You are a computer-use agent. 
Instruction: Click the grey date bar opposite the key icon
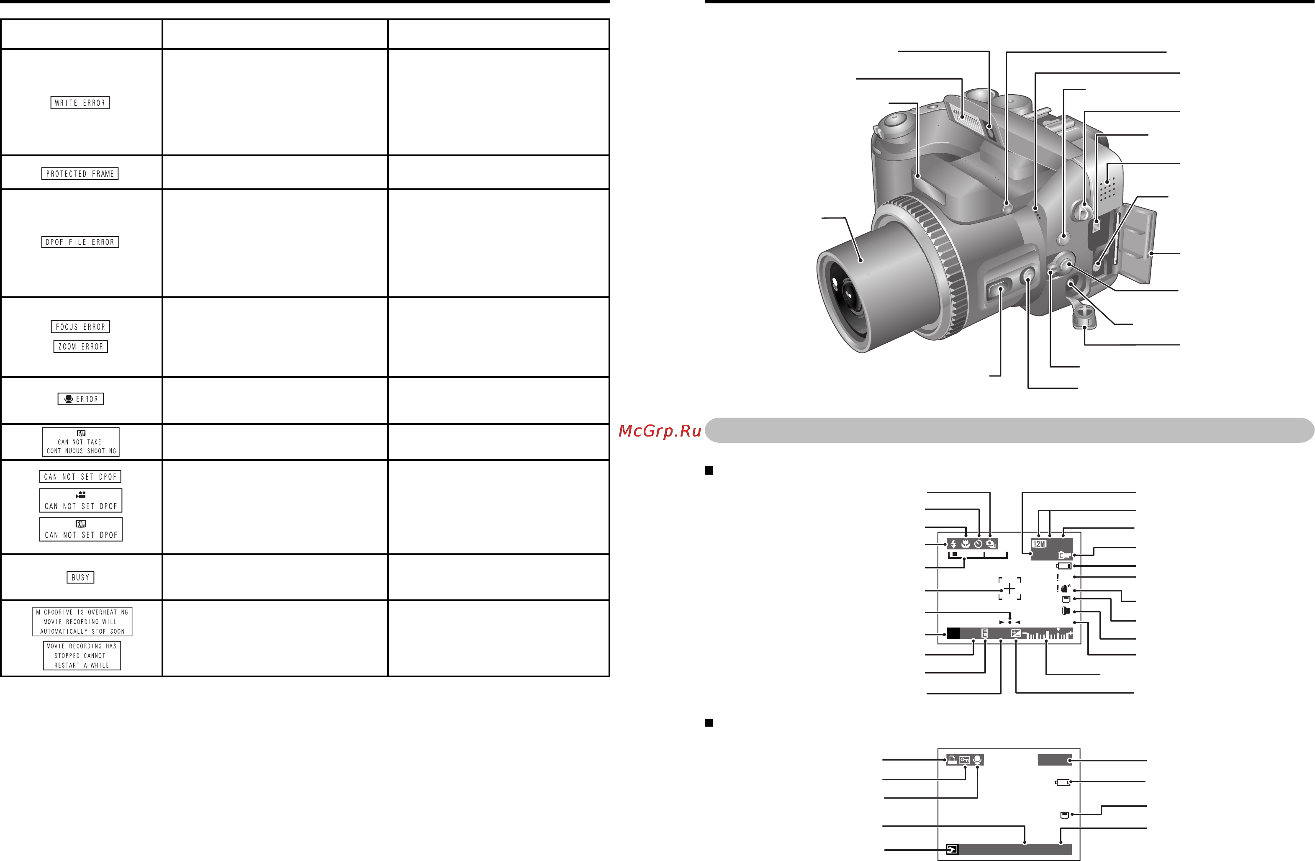pyautogui.click(x=1055, y=761)
